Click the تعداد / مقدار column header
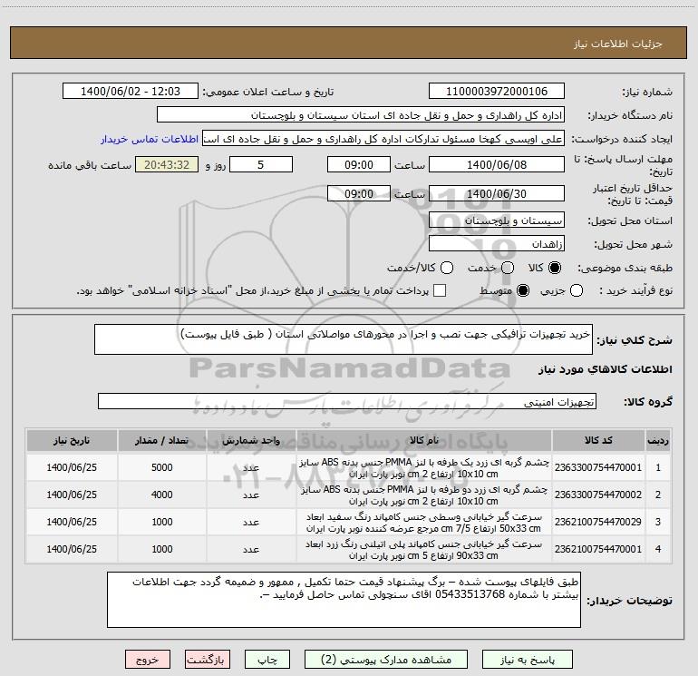Image resolution: width=698 pixels, height=676 pixels. pos(162,440)
